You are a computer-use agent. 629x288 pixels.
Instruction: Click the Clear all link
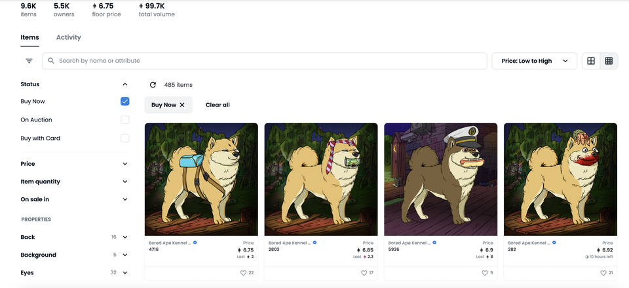[x=218, y=104]
